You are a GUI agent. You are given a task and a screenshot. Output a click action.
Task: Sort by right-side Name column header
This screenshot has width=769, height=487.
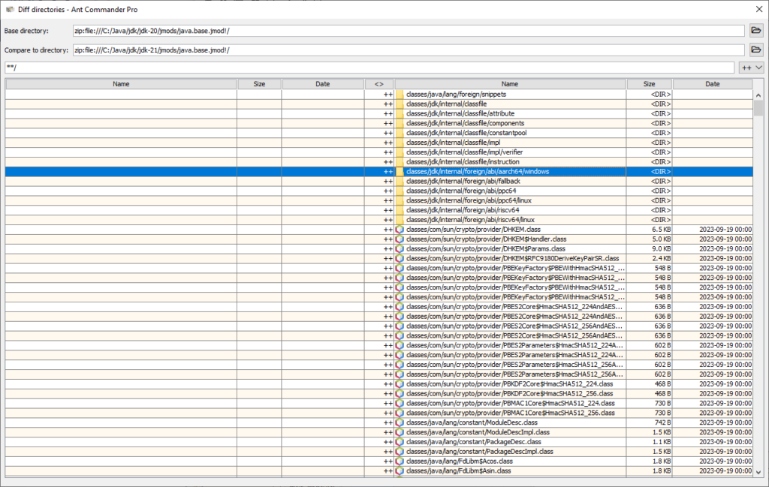click(x=510, y=84)
